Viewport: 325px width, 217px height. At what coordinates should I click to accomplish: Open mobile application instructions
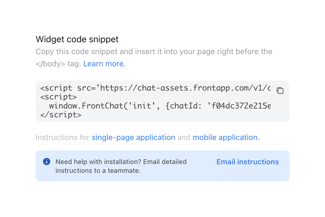(x=225, y=137)
